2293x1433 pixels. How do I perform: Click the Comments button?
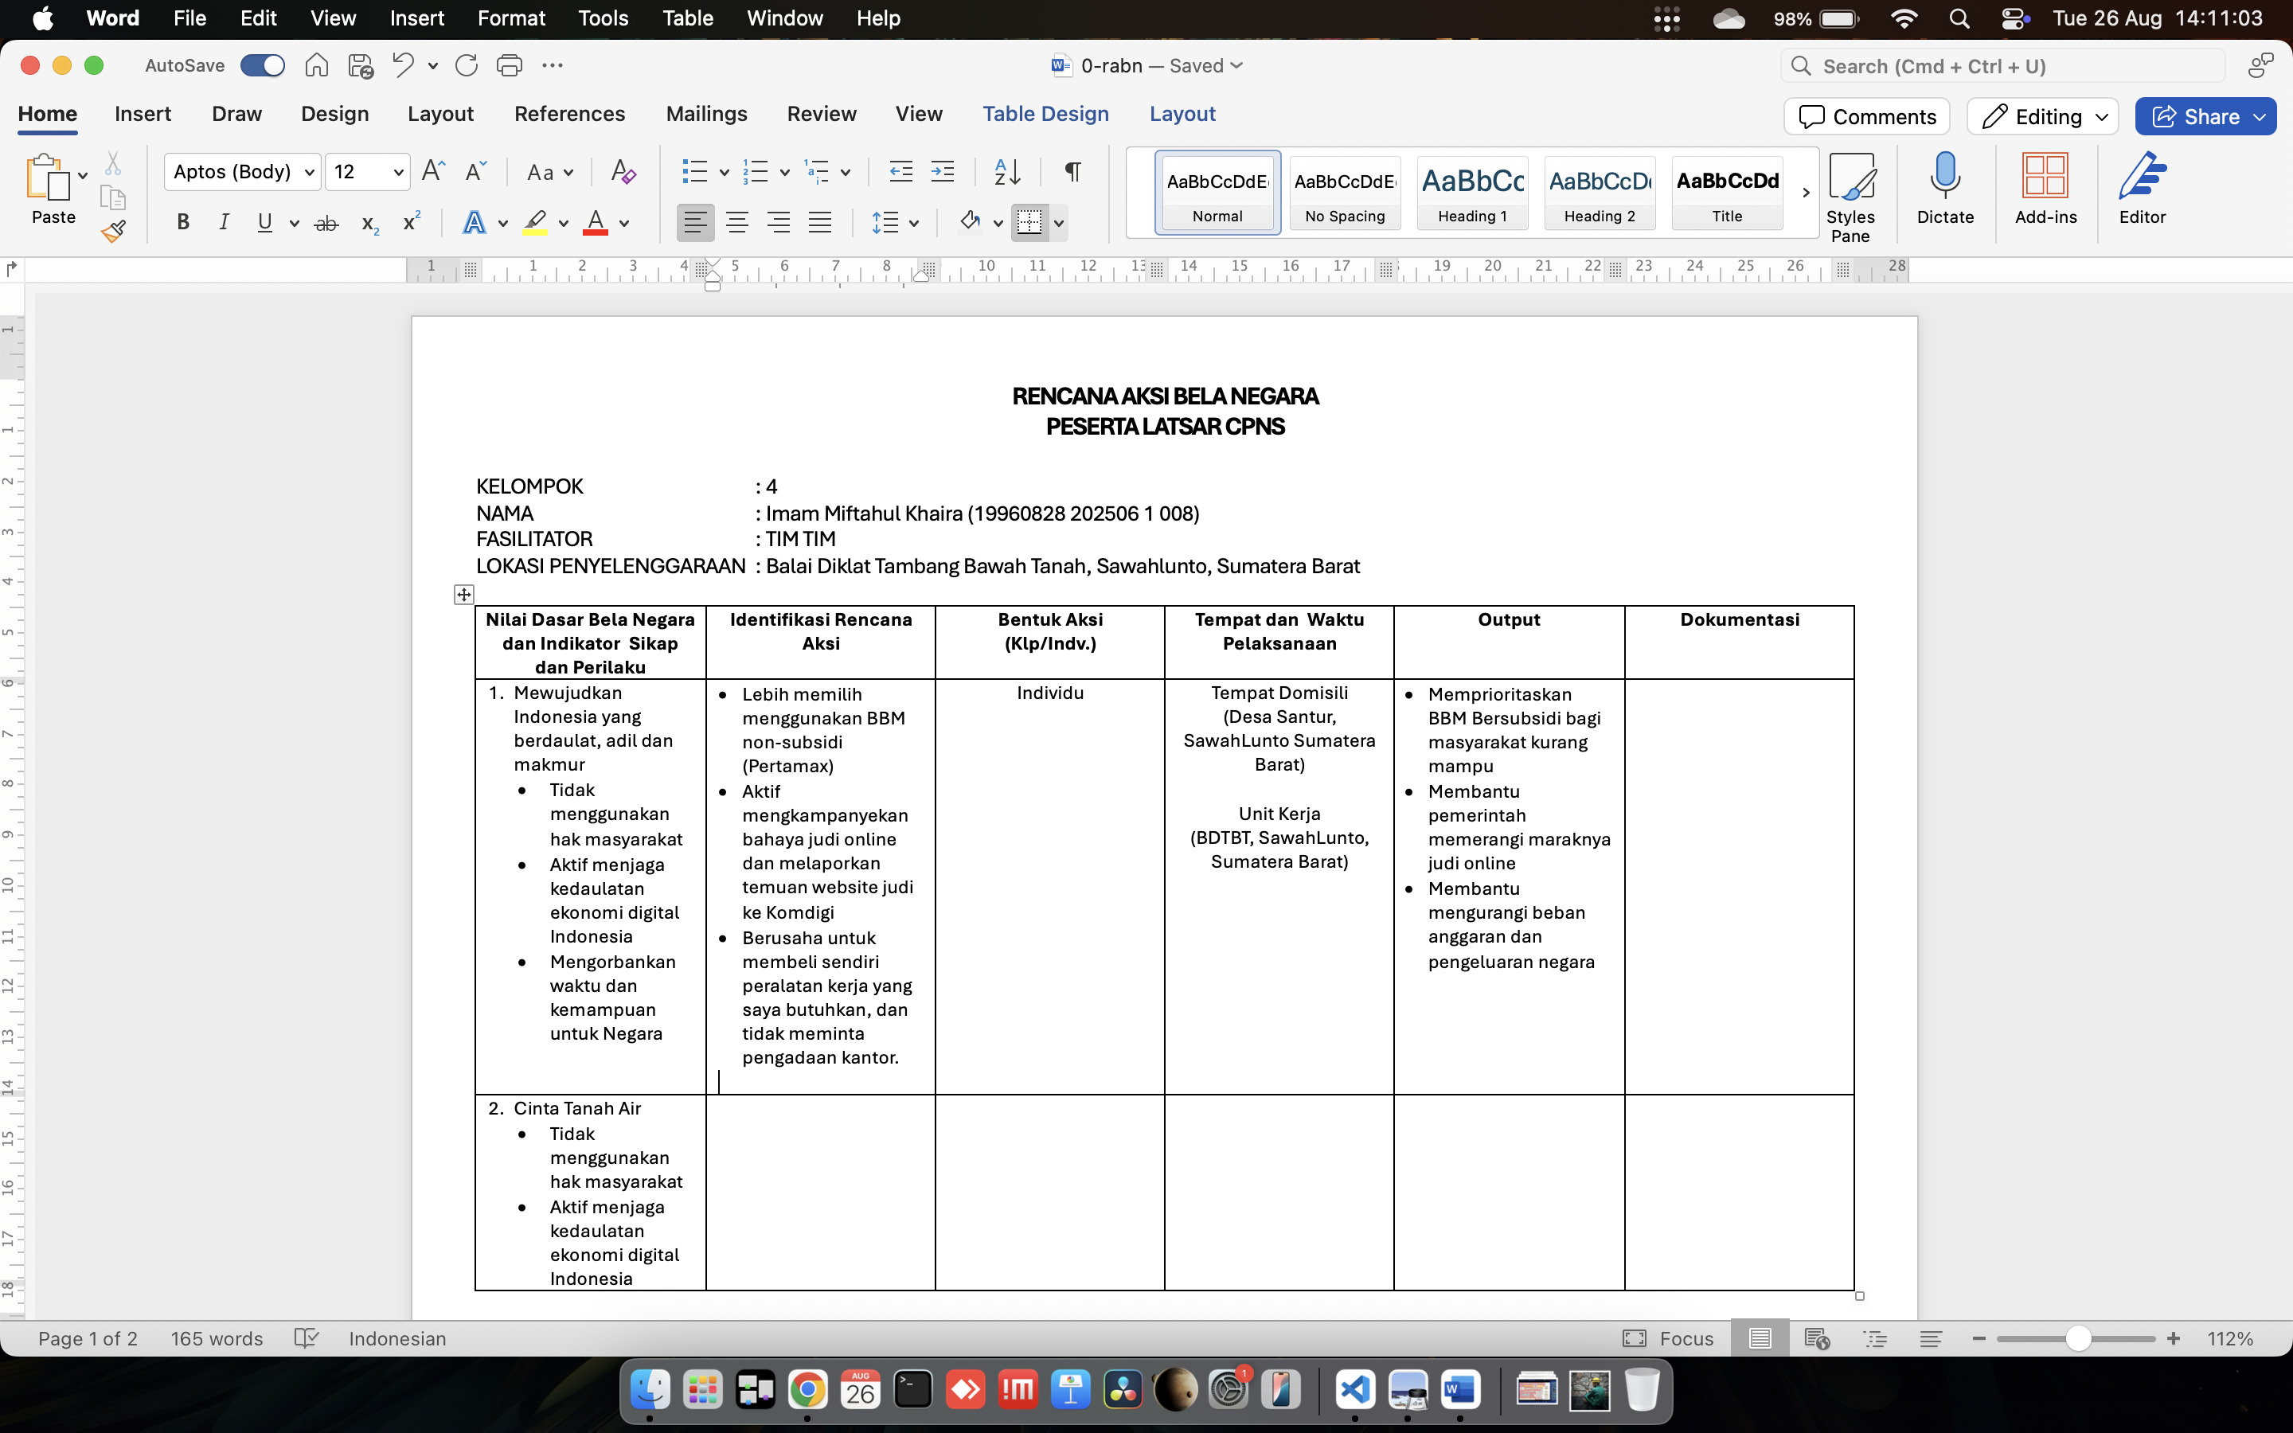1866,116
